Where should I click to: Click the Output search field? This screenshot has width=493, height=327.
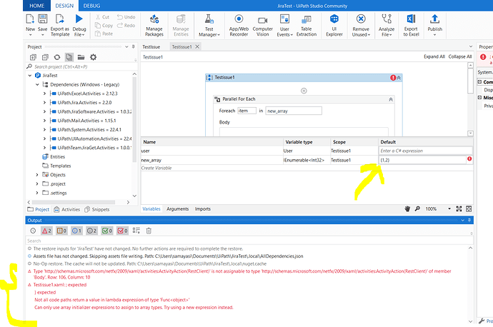(x=249, y=241)
